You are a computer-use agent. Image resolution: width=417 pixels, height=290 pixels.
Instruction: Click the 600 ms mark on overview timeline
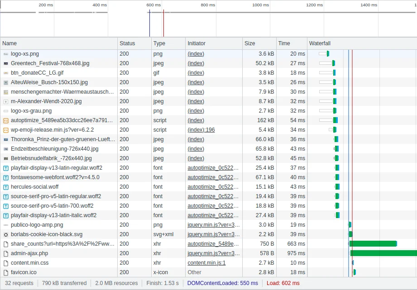click(x=154, y=5)
